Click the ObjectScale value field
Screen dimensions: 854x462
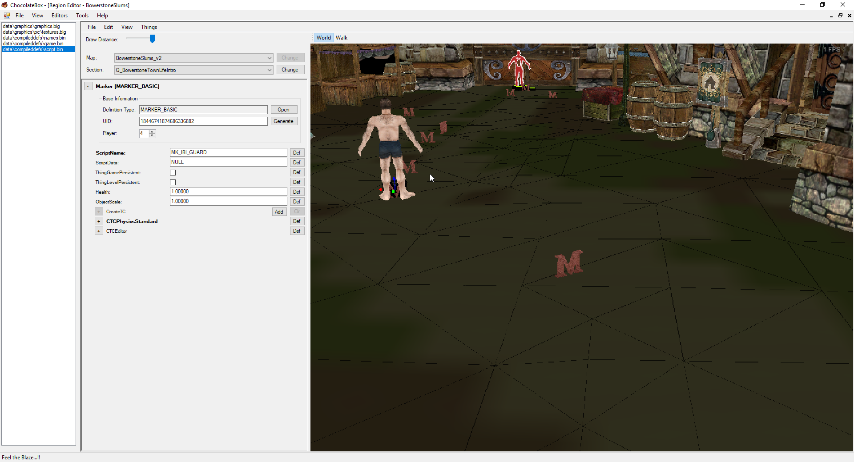pyautogui.click(x=229, y=201)
